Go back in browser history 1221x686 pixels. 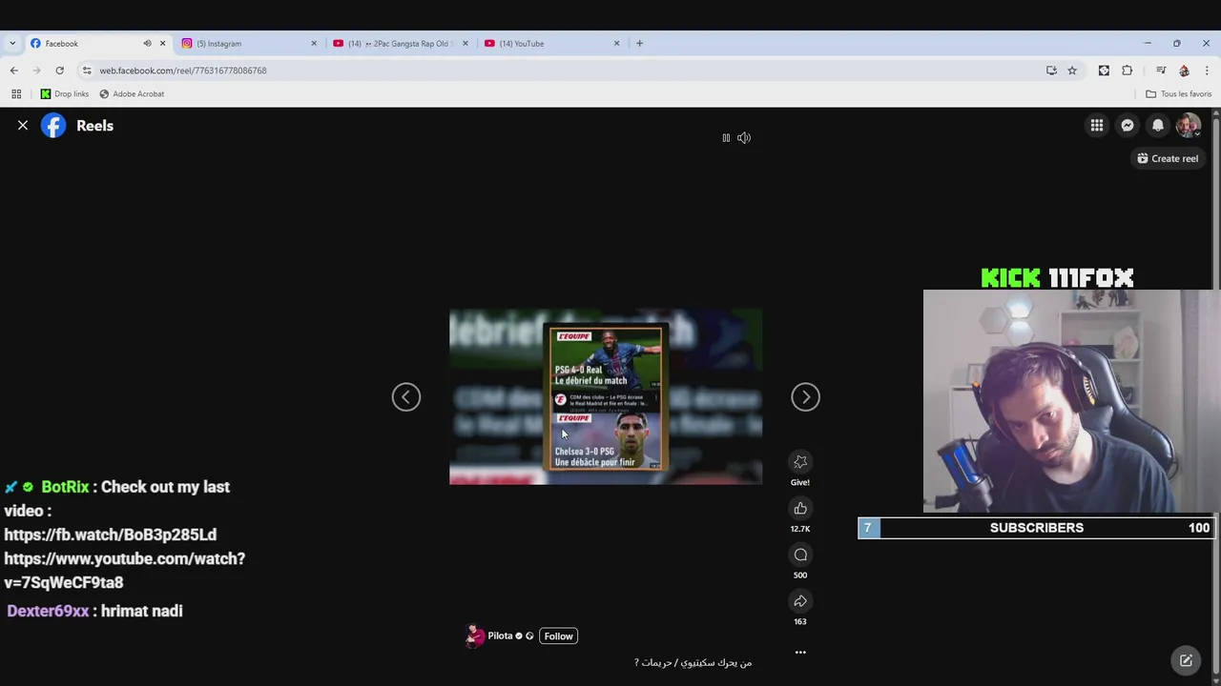pos(13,71)
